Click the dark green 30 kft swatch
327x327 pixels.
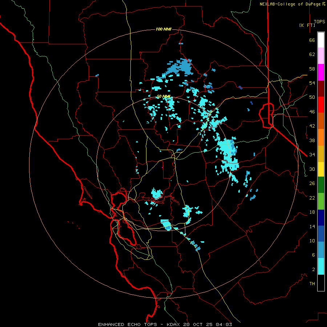point(321,185)
